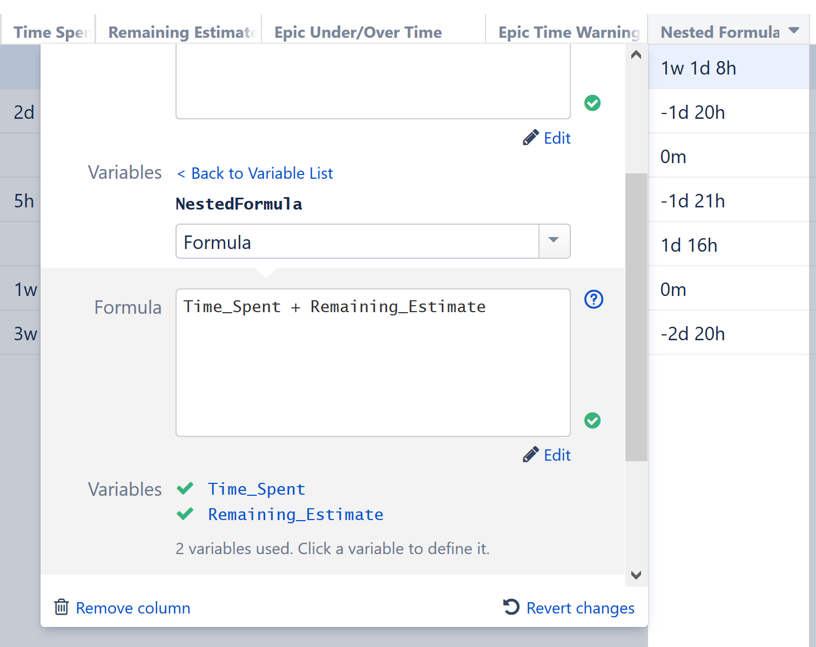Click Revert changes

(x=580, y=608)
